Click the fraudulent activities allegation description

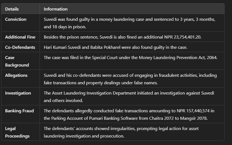(130, 79)
